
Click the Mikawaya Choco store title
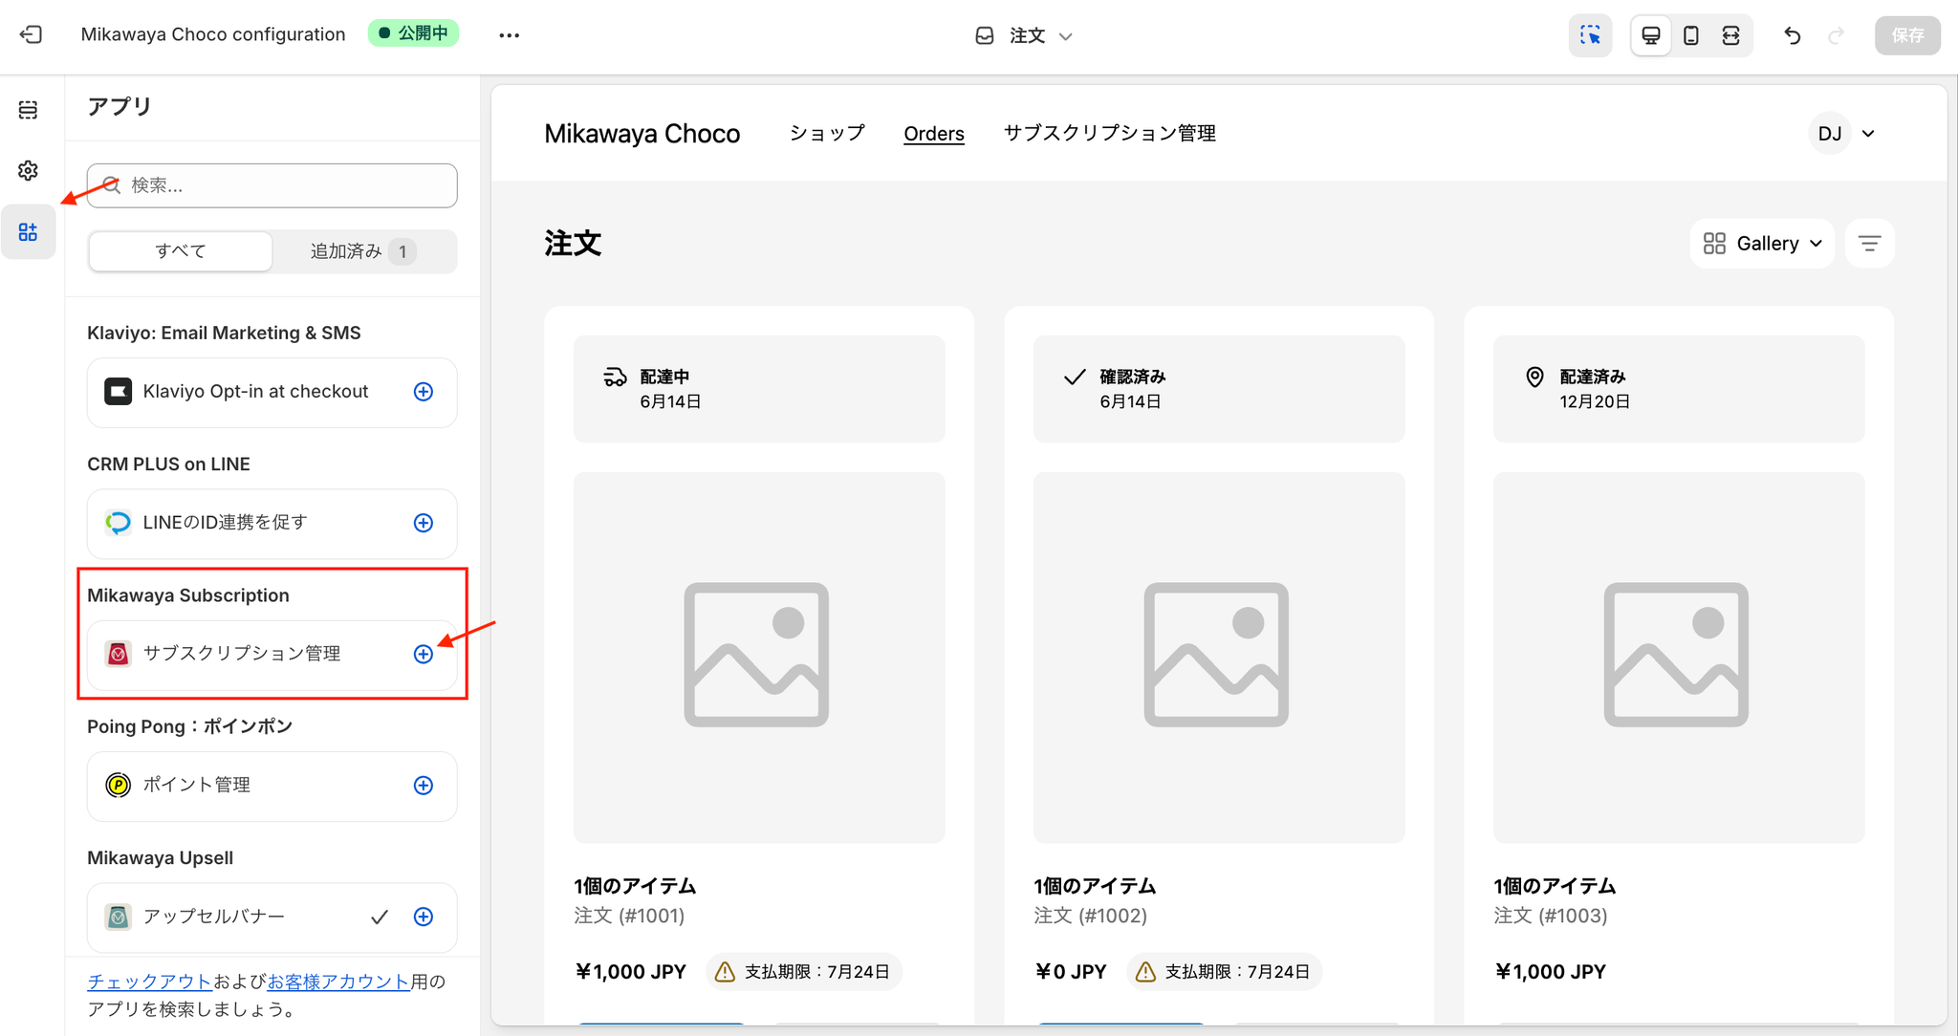[642, 134]
